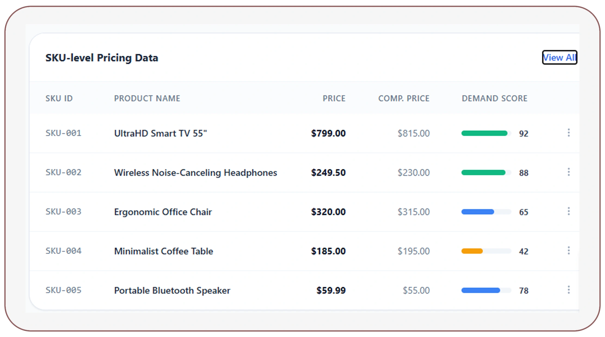Click the $185.00 price value

[x=328, y=251]
